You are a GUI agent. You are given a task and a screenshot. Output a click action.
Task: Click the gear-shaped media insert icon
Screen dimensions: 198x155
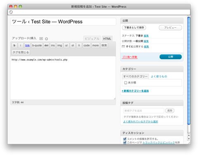pos(47,39)
